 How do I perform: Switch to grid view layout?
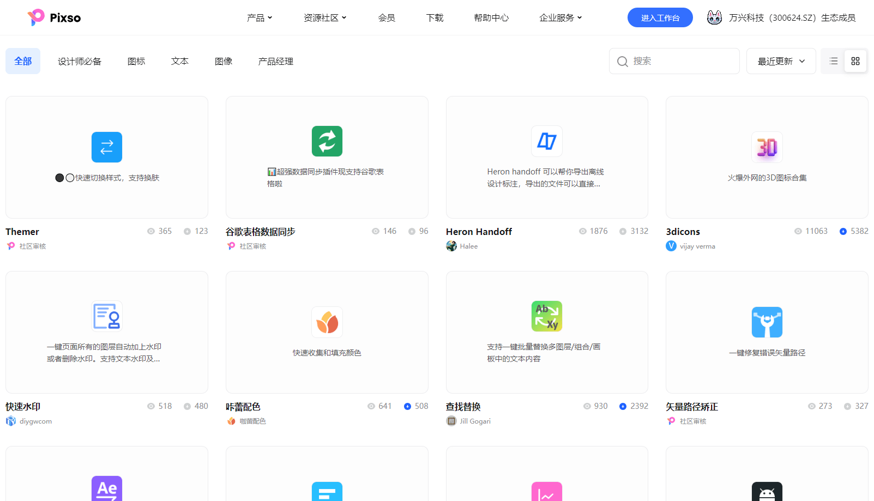[x=855, y=61]
